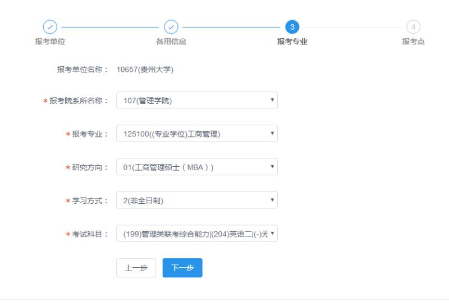Jump to the 报考点 step label

tap(413, 42)
